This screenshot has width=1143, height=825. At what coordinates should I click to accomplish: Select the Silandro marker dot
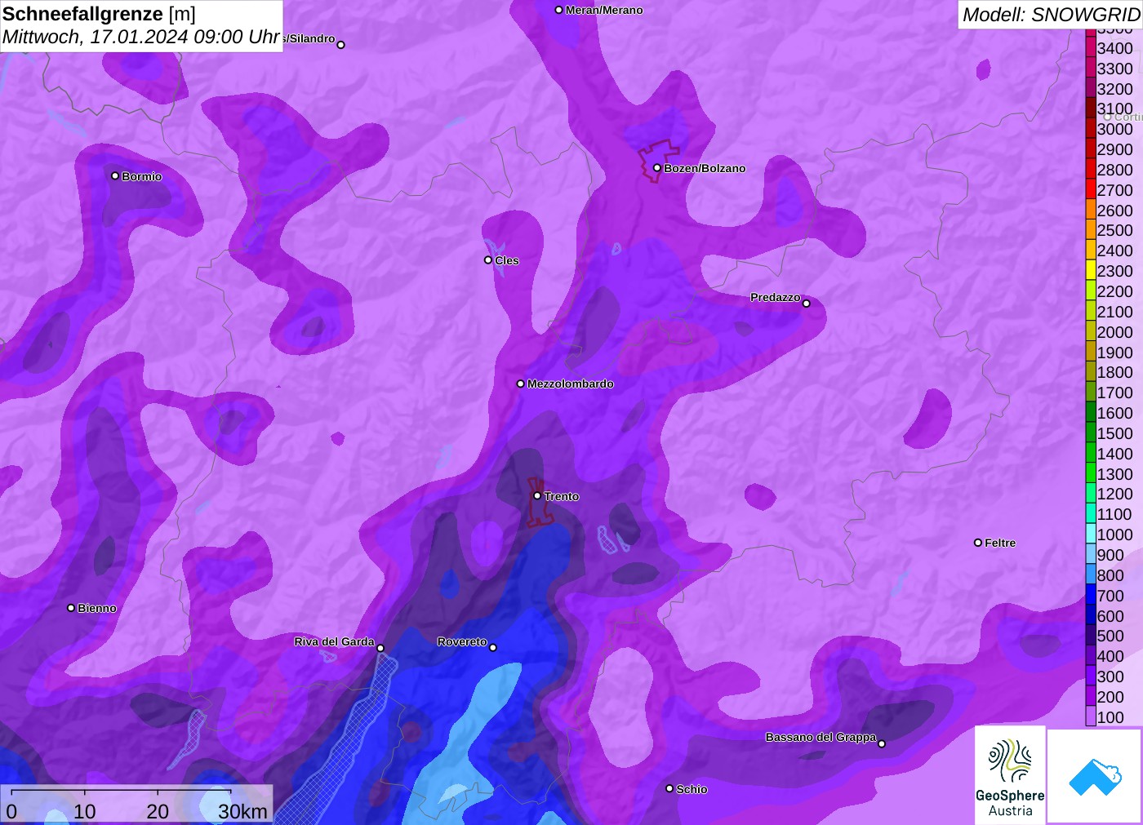coord(341,45)
